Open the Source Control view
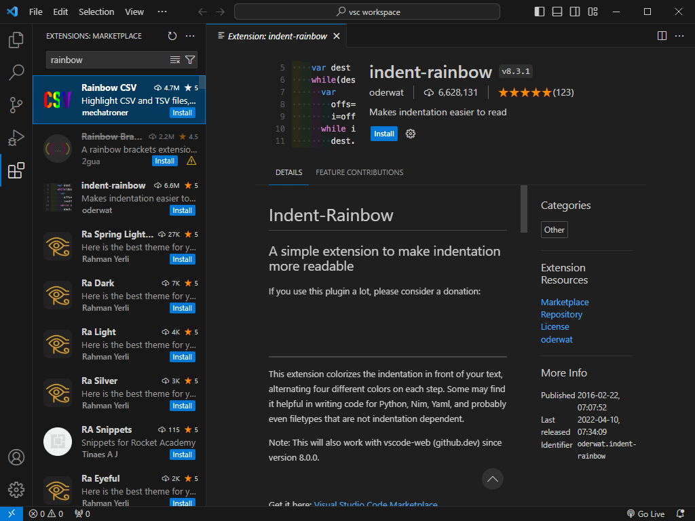 tap(16, 105)
